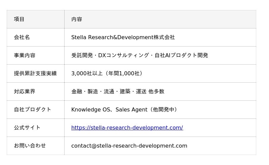The image size is (269, 165).
Task: Select the 公式サイト row label
Action: (x=27, y=128)
